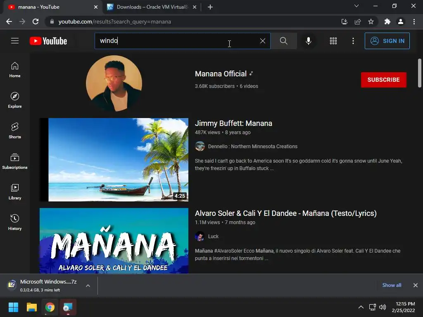Close the Oracle VM VirtualBox tab
This screenshot has height=317, width=423.
[195, 7]
